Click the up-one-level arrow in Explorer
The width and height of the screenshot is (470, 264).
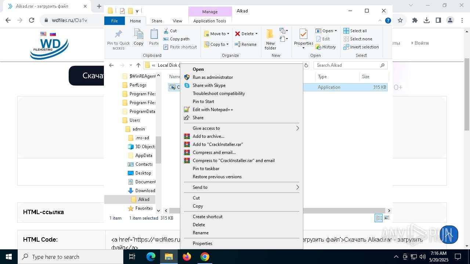(x=138, y=65)
